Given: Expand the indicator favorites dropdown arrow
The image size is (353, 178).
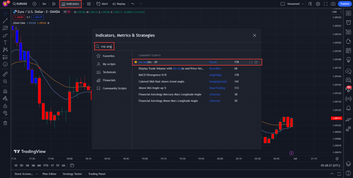Looking at the screenshot, I should 83,4.
